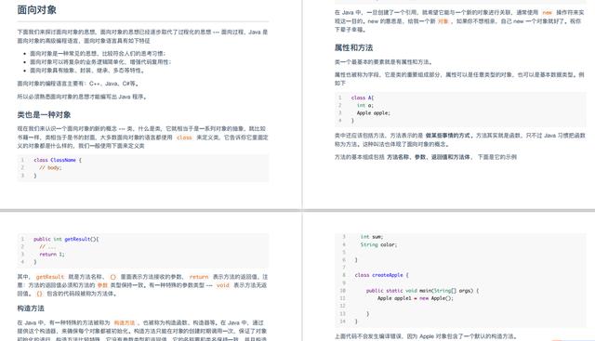
Task: Click the bold 方法名称、参数、返回值和方法体 text
Action: click(429, 157)
